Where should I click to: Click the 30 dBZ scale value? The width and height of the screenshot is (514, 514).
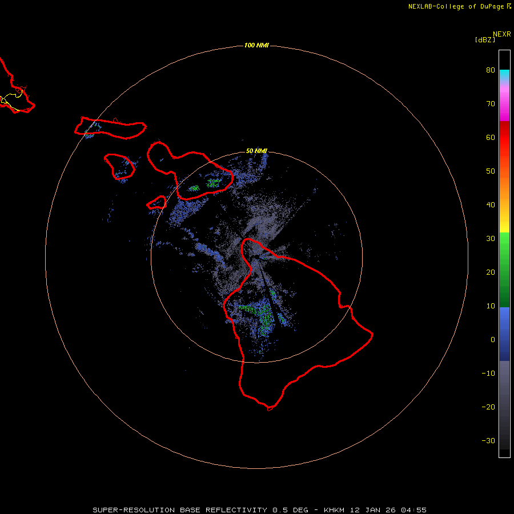[491, 239]
